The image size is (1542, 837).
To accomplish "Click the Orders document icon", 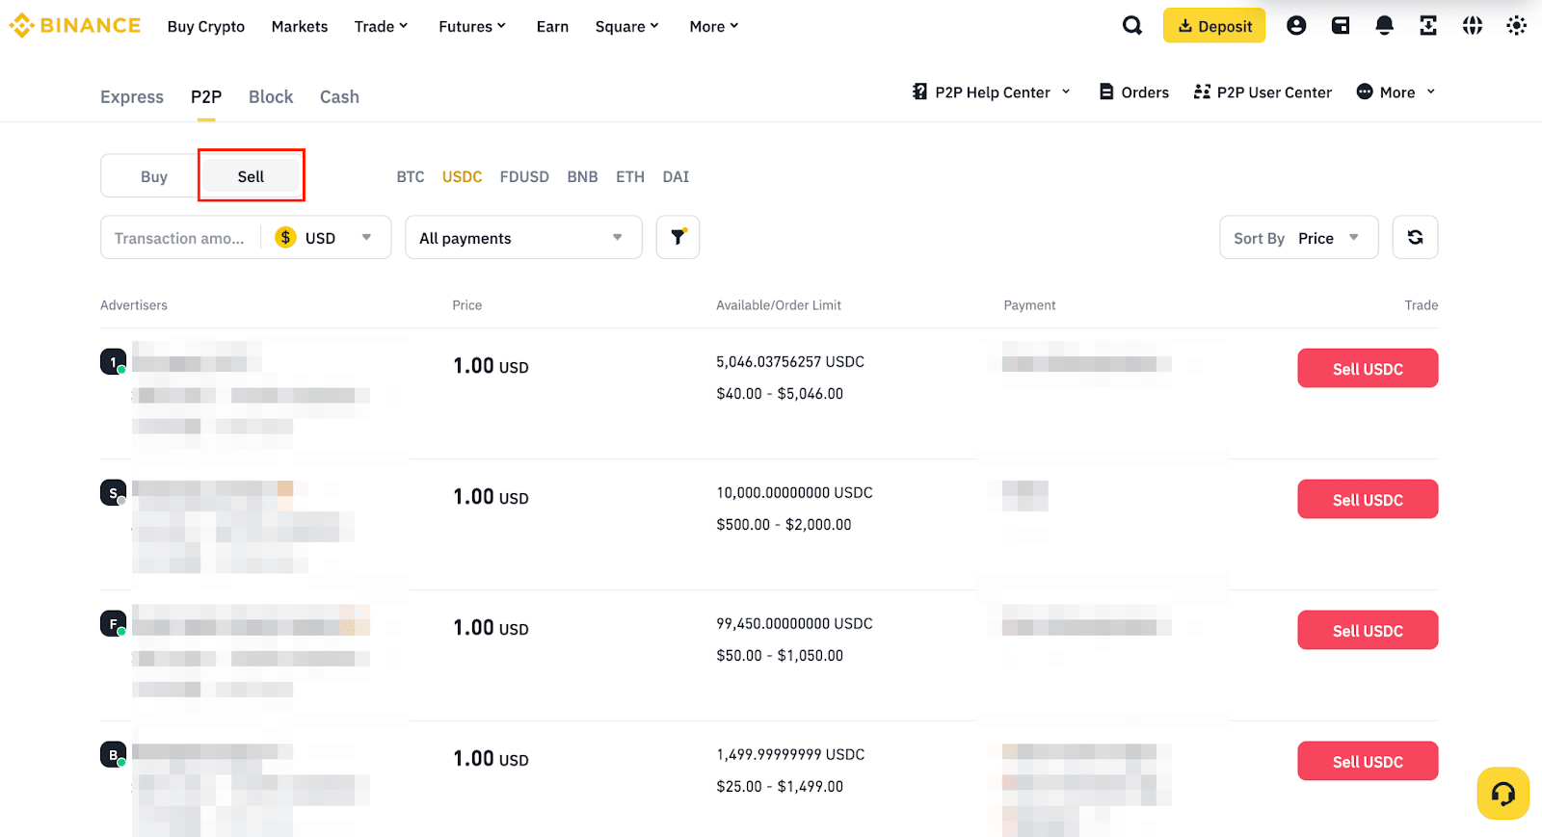I will [x=1106, y=92].
